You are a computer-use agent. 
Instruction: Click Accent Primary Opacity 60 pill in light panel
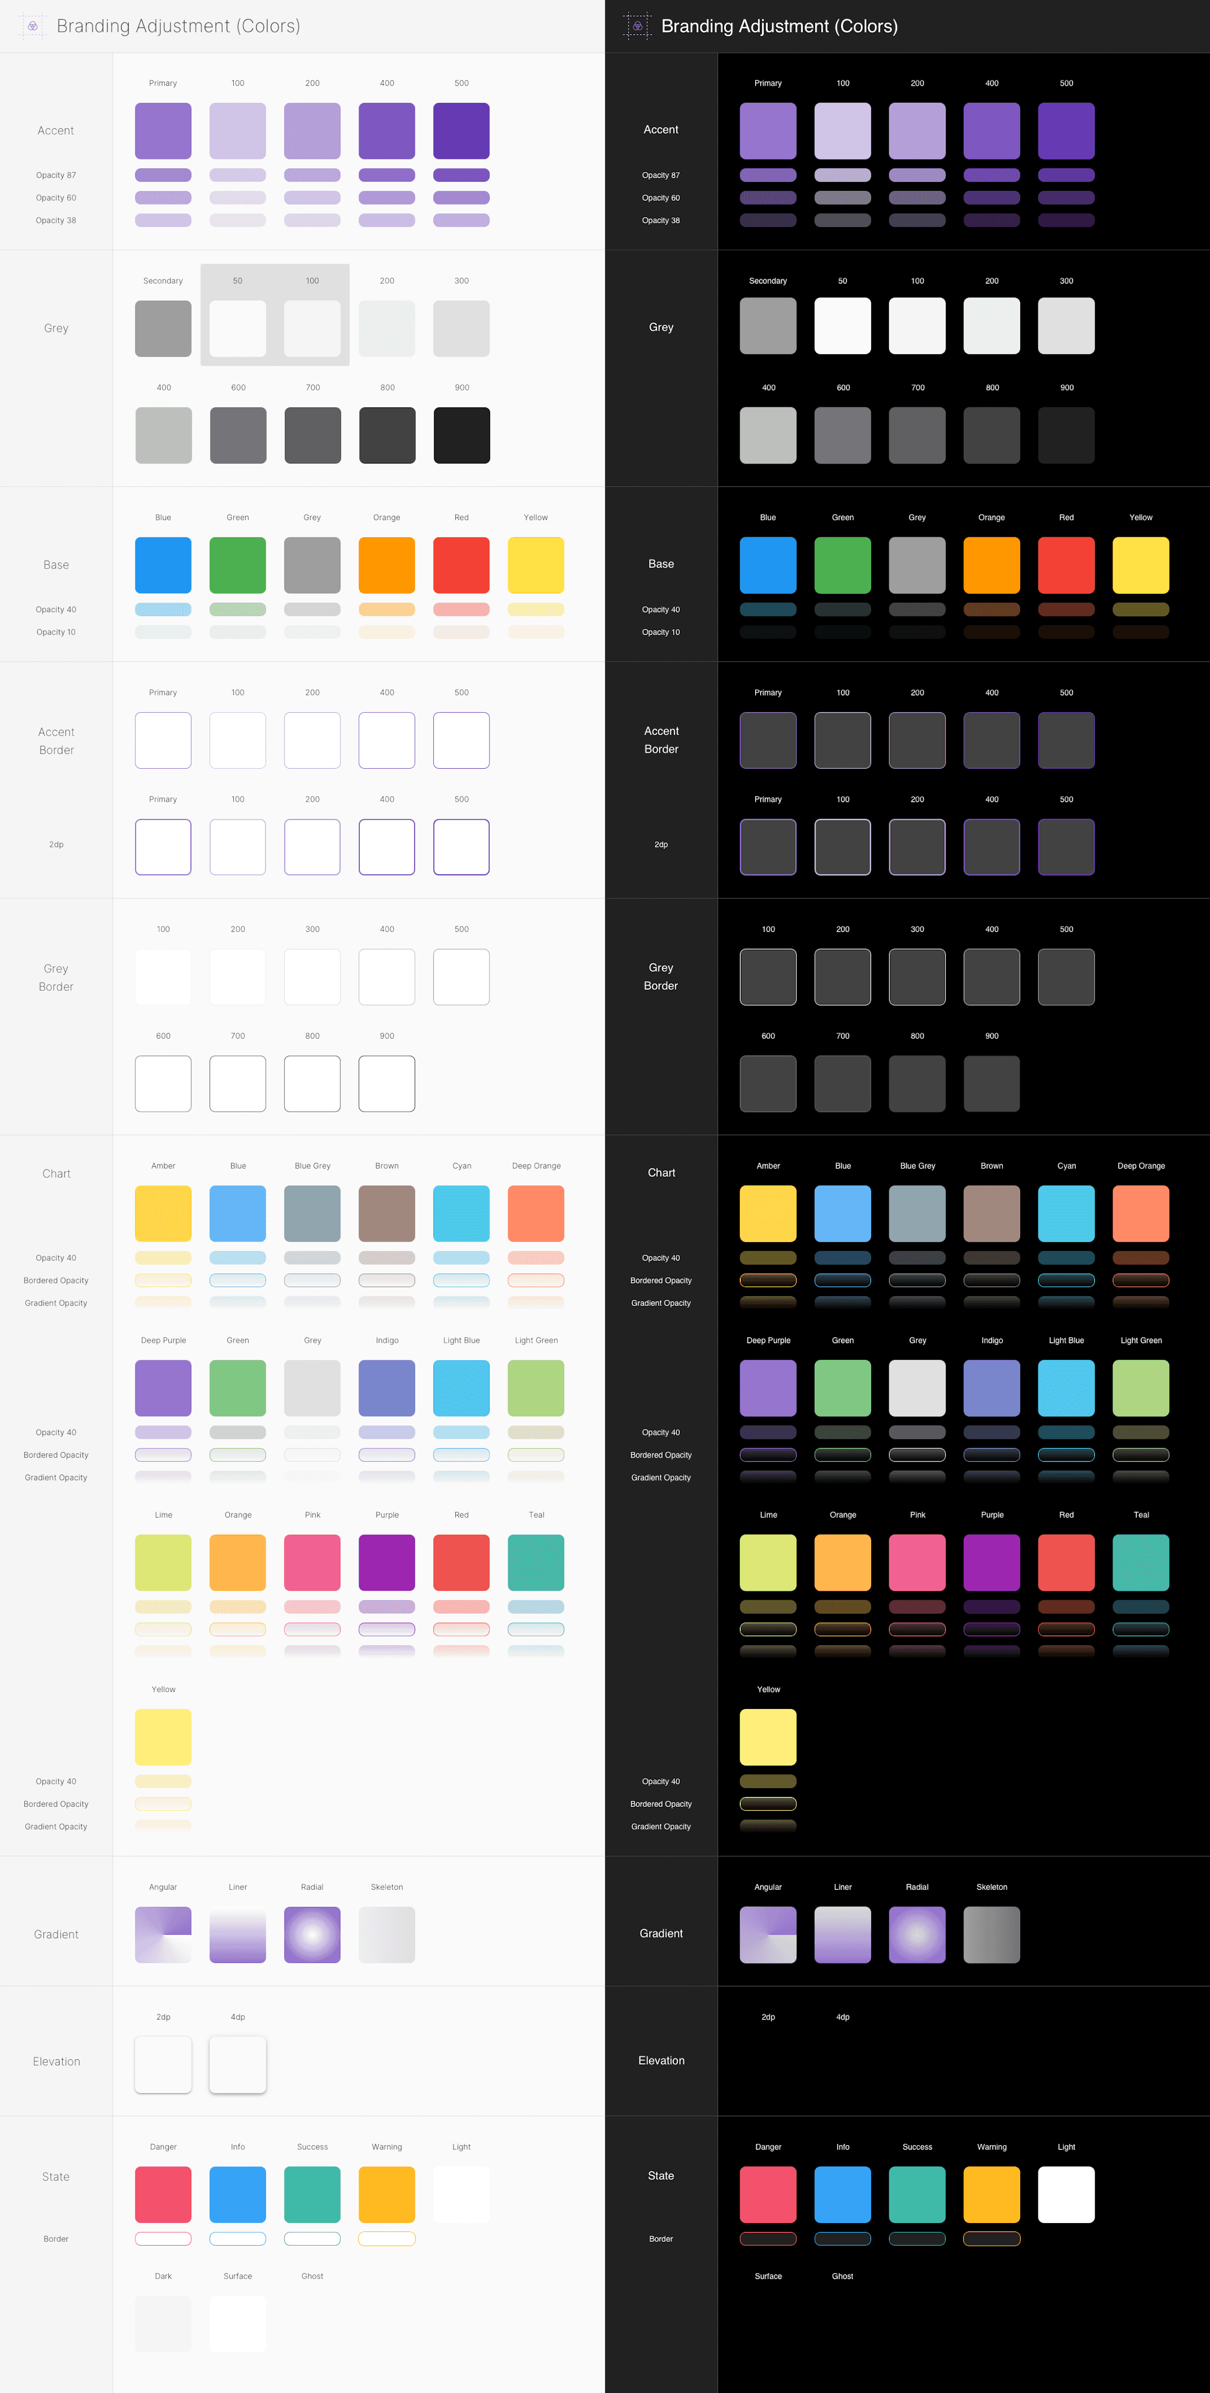click(163, 198)
